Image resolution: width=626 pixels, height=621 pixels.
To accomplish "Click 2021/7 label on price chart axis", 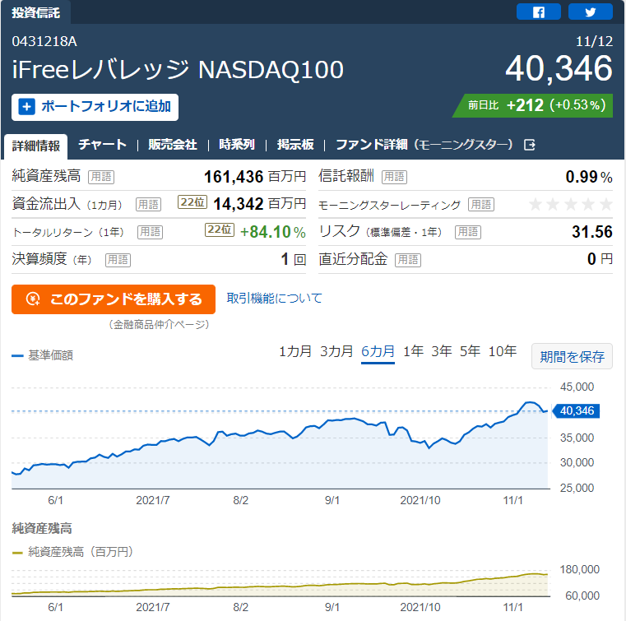I will click(x=153, y=500).
